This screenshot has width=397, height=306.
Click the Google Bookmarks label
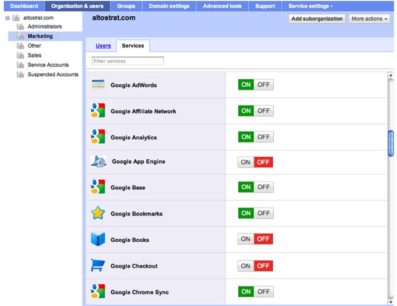(x=137, y=214)
